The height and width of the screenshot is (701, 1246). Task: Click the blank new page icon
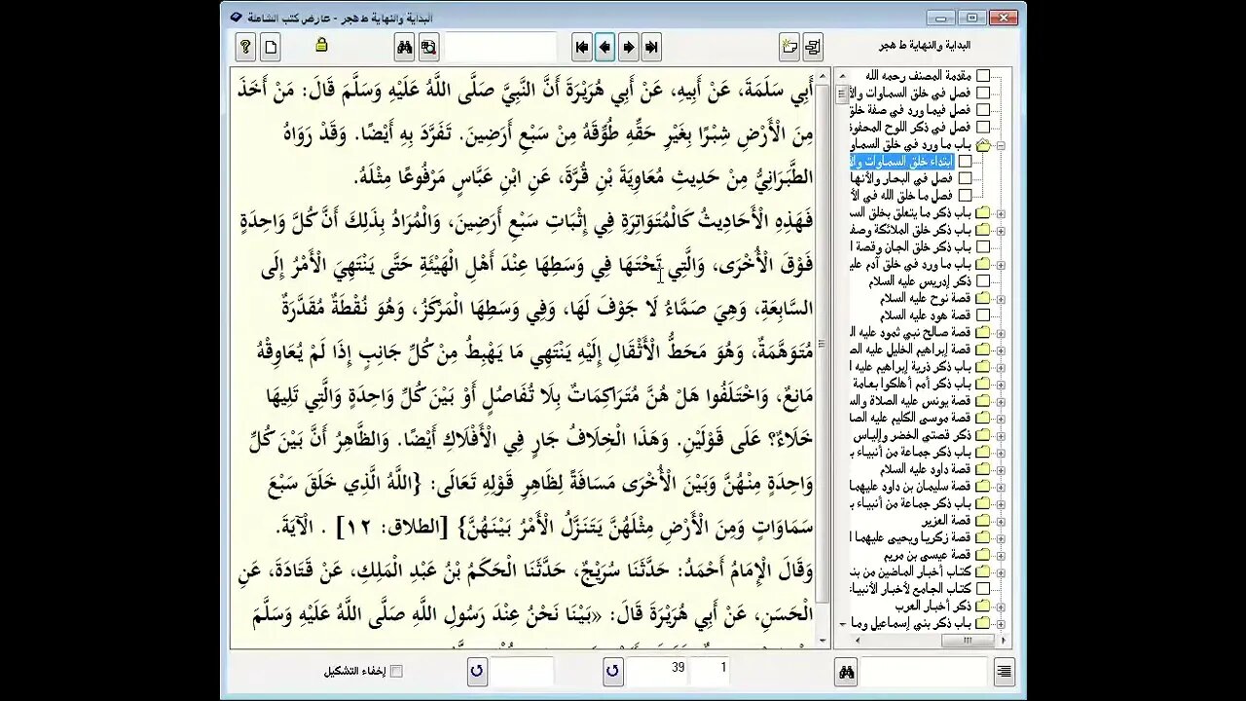coord(271,47)
